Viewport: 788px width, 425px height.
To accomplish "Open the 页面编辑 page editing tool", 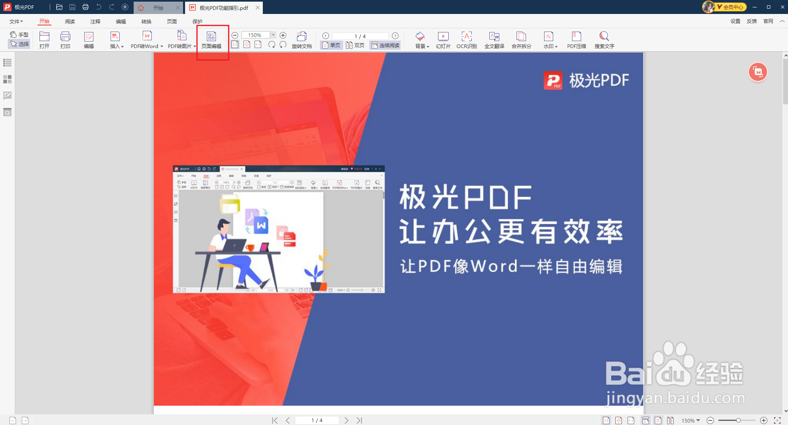I will pyautogui.click(x=211, y=40).
